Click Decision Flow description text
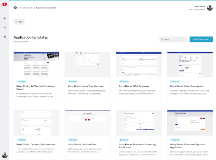 [x=84, y=150]
